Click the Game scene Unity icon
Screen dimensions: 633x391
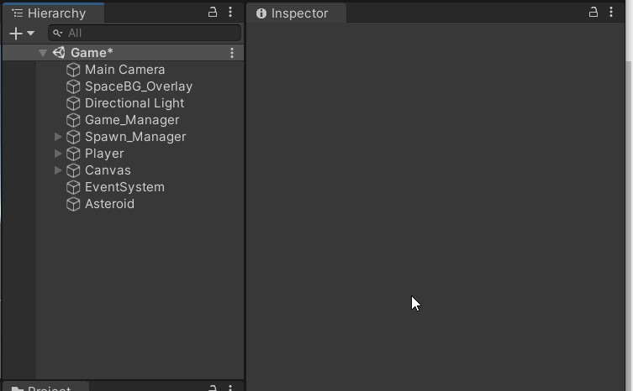click(x=59, y=53)
